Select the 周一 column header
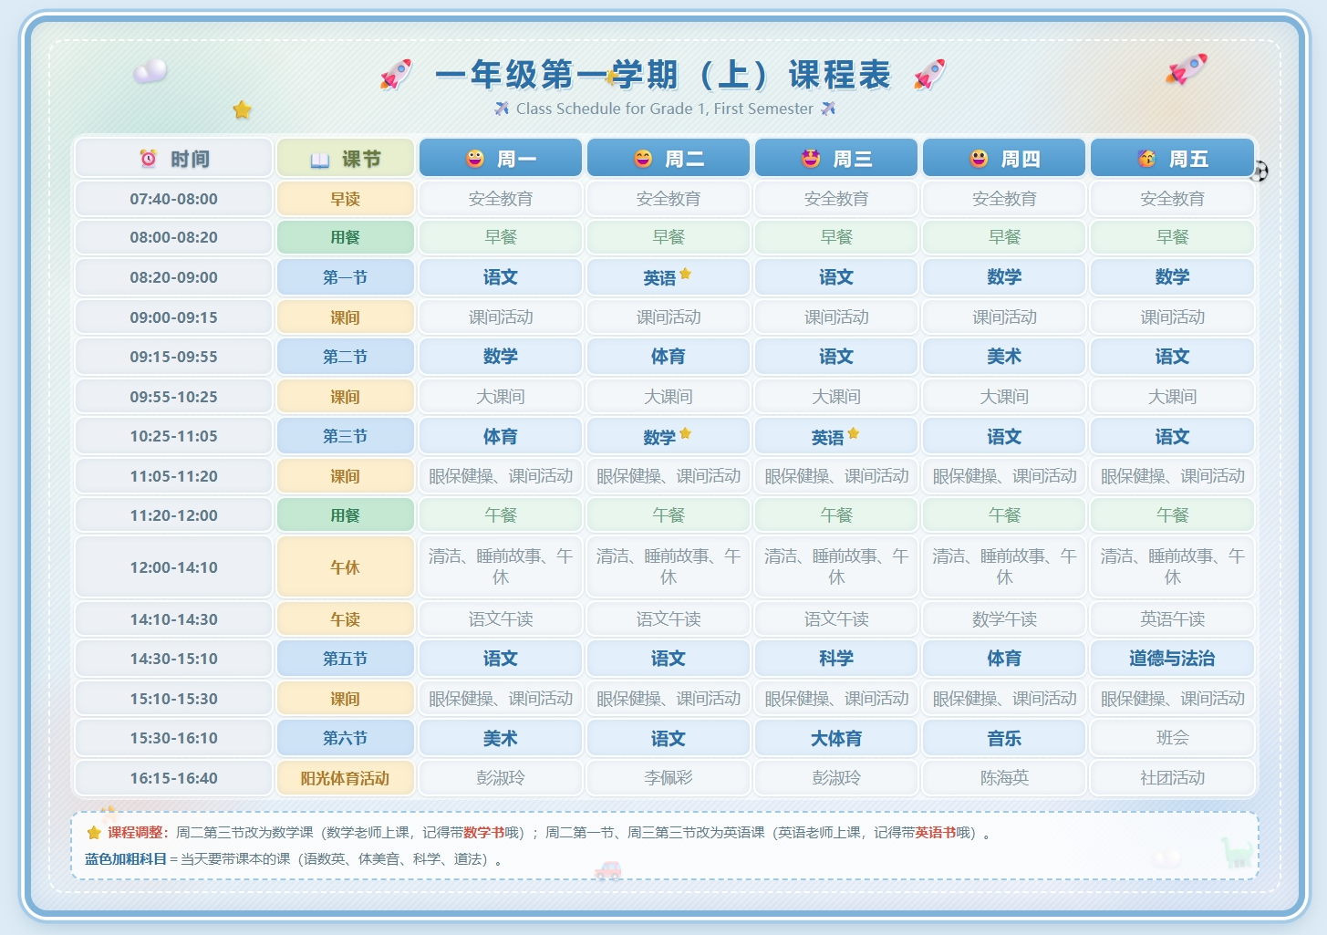Image resolution: width=1327 pixels, height=935 pixels. [501, 158]
